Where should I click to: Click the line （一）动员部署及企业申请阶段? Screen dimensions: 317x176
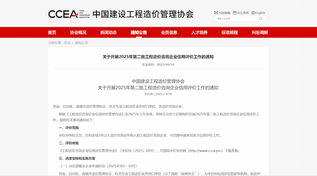point(98,166)
